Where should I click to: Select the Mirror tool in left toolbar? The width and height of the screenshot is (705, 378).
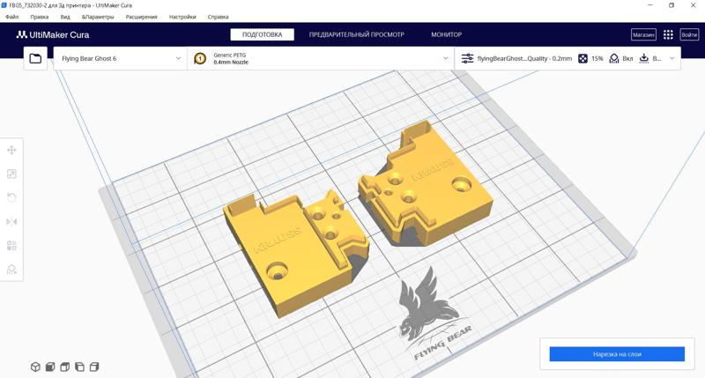11,221
